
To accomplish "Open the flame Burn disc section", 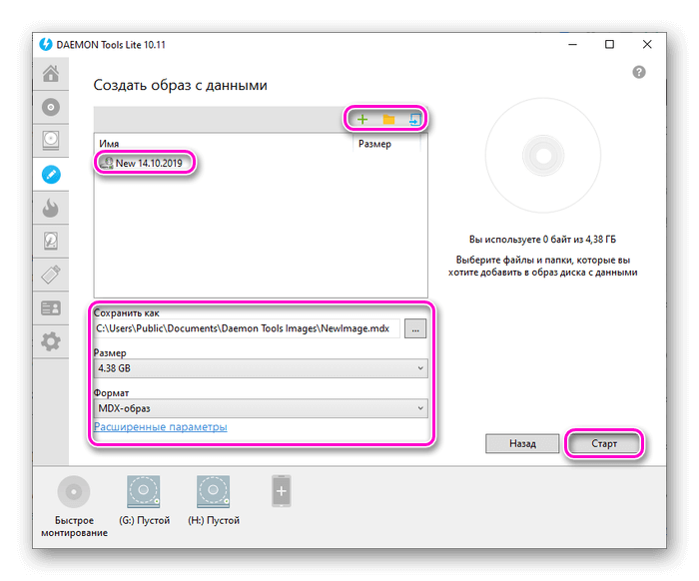I will [51, 208].
